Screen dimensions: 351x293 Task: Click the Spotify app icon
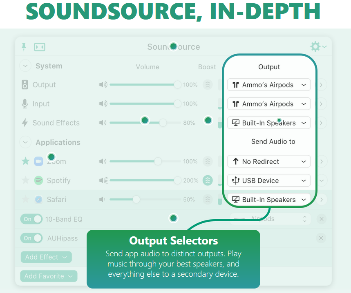coord(38,180)
